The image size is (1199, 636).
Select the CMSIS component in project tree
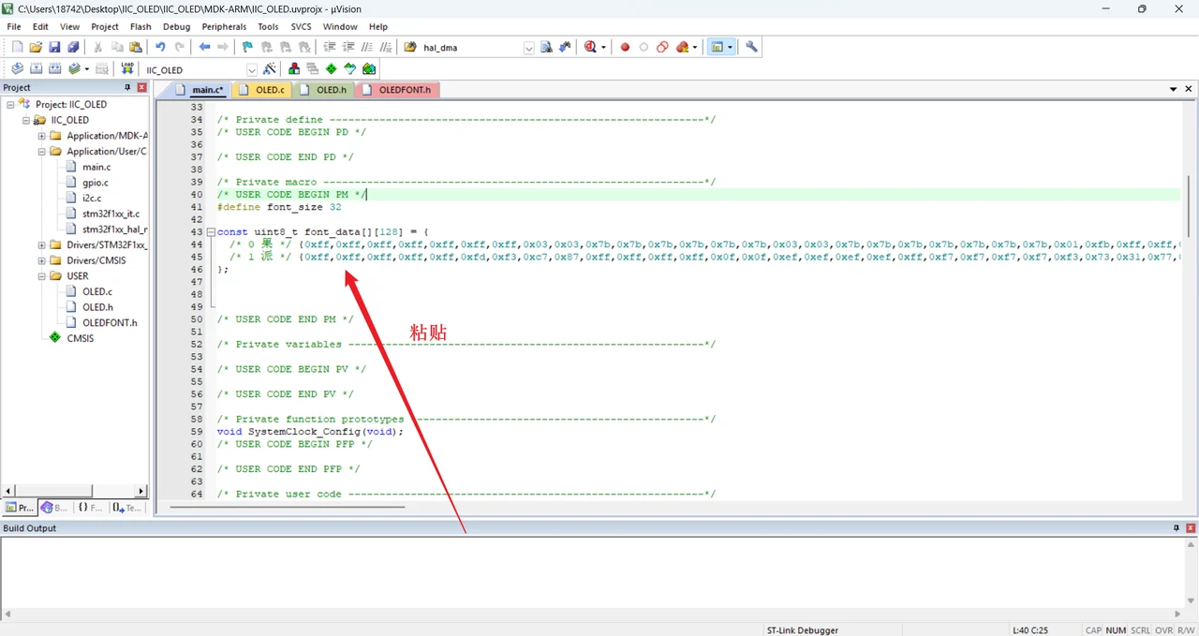[80, 338]
